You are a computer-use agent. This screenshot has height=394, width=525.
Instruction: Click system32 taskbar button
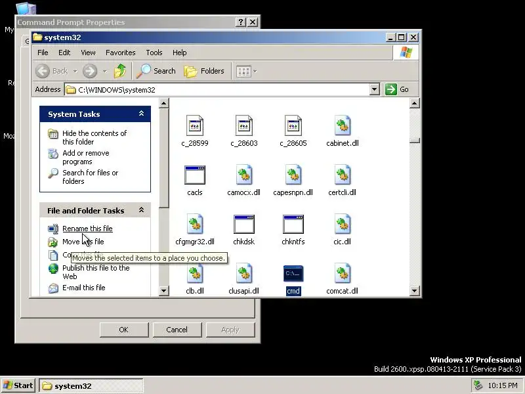click(x=91, y=385)
